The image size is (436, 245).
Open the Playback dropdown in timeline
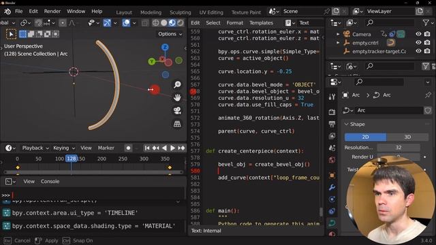(x=35, y=148)
